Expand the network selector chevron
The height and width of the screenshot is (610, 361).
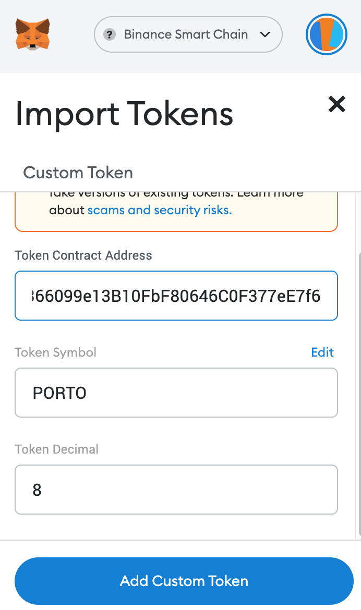tap(265, 34)
